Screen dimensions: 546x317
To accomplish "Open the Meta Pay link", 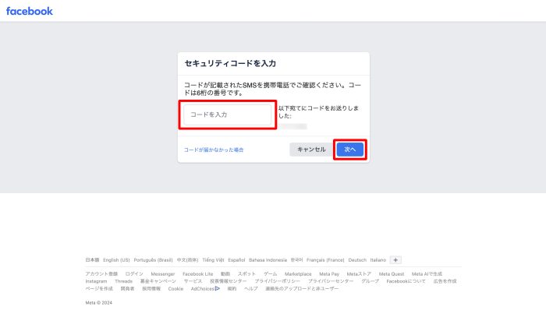I will coord(329,274).
